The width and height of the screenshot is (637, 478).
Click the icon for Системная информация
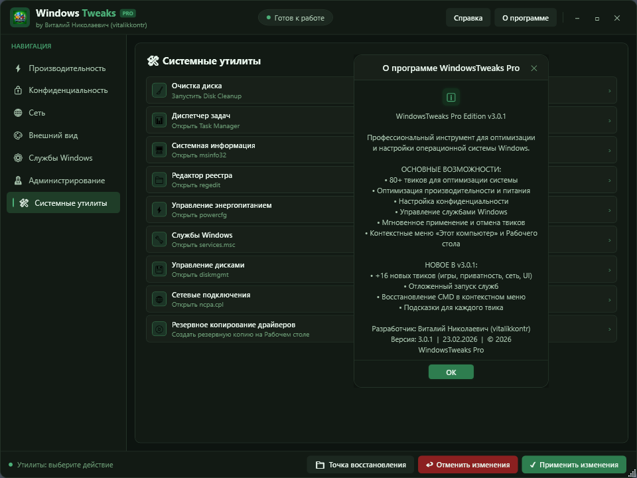pos(159,150)
